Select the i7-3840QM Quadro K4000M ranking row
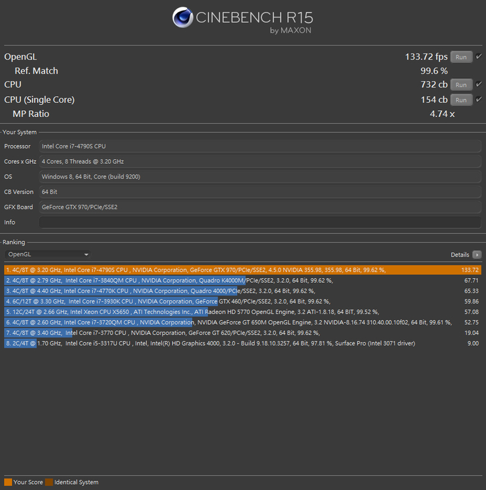Image resolution: width=486 pixels, height=490 pixels. click(x=242, y=281)
